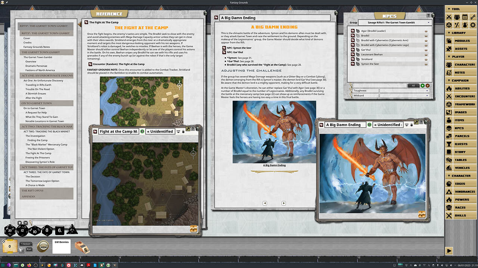Open Firefox from the taskbar

point(29,265)
